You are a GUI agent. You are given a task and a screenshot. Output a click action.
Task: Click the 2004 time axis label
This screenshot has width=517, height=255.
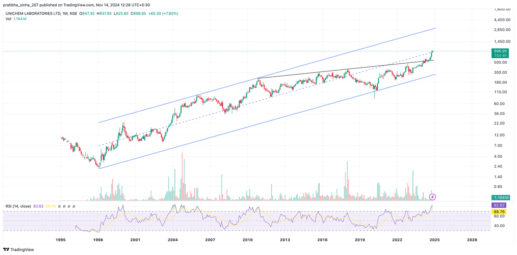(172, 239)
